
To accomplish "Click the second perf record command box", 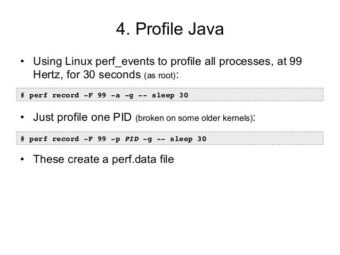I will coord(170,139).
